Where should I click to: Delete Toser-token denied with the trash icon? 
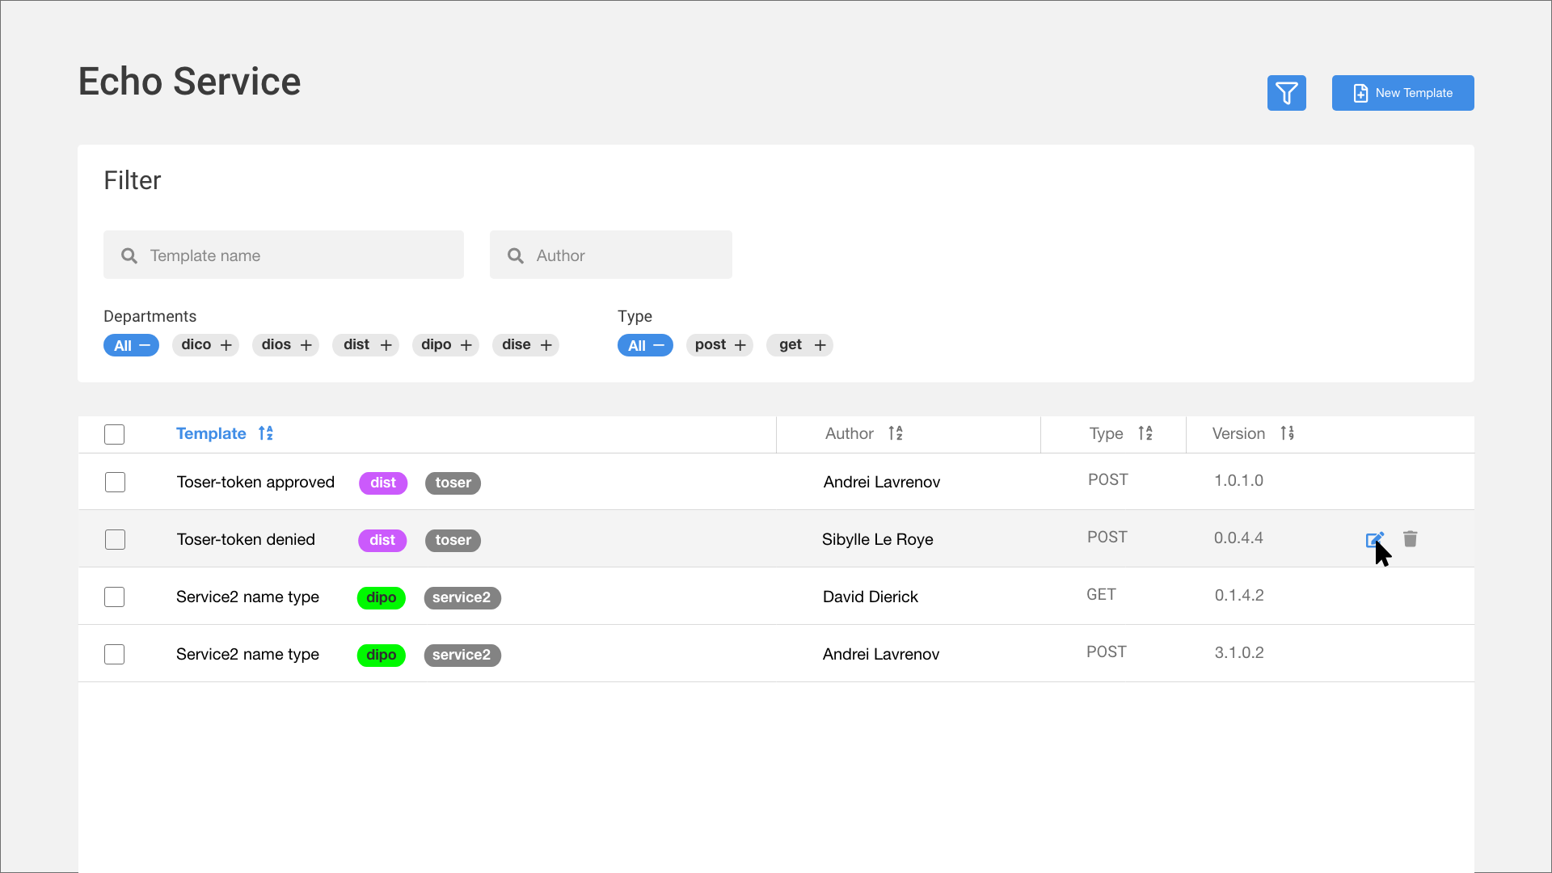[x=1411, y=539]
